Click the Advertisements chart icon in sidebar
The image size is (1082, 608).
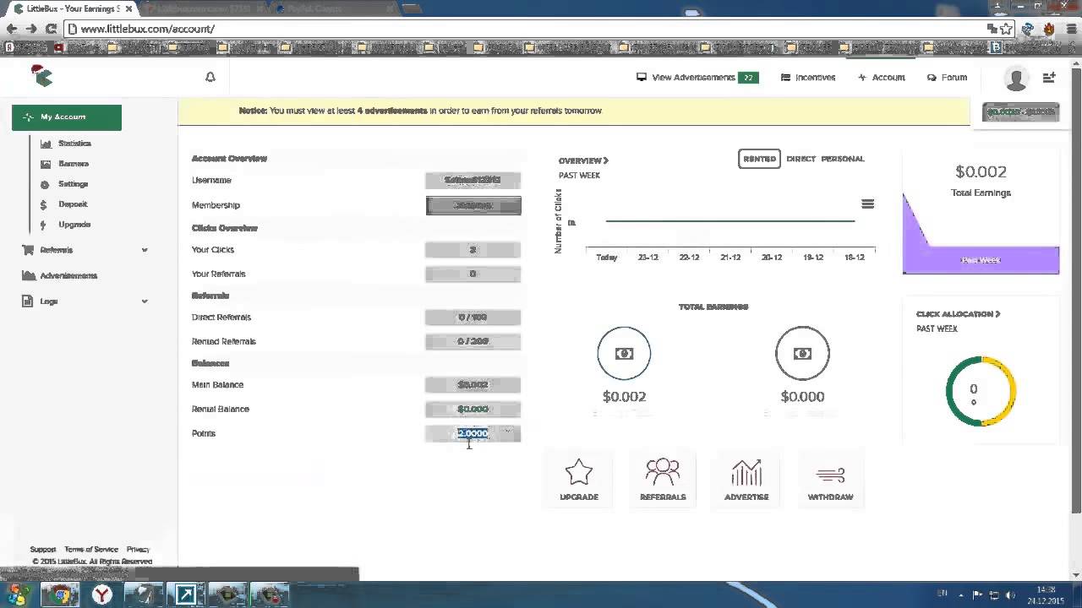click(29, 275)
